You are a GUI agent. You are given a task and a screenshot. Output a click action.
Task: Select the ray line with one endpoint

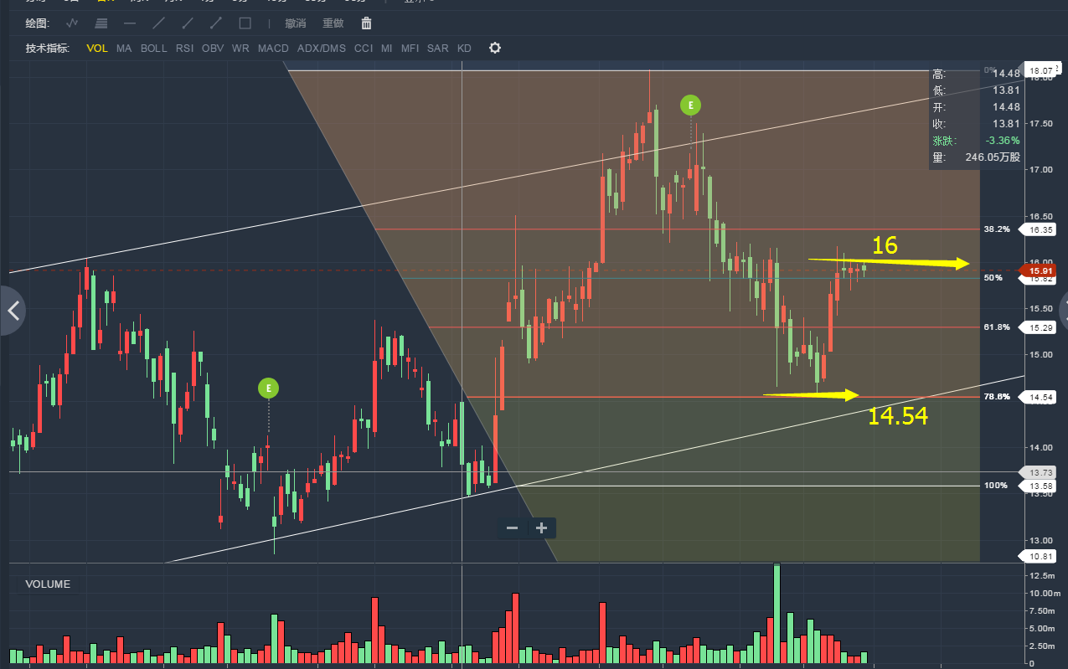pyautogui.click(x=188, y=23)
